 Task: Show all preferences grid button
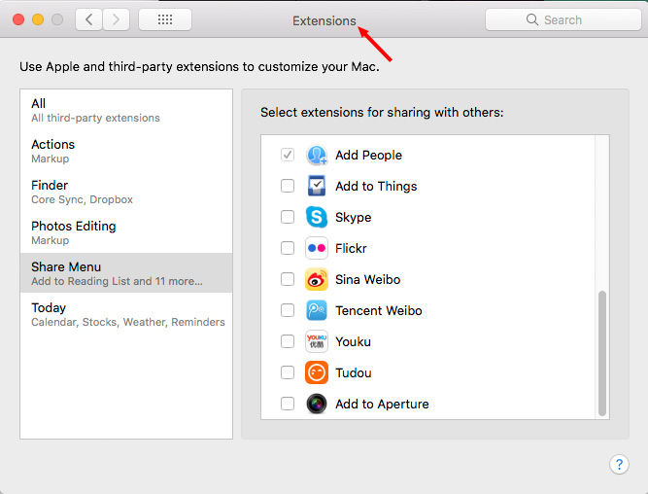coord(165,19)
